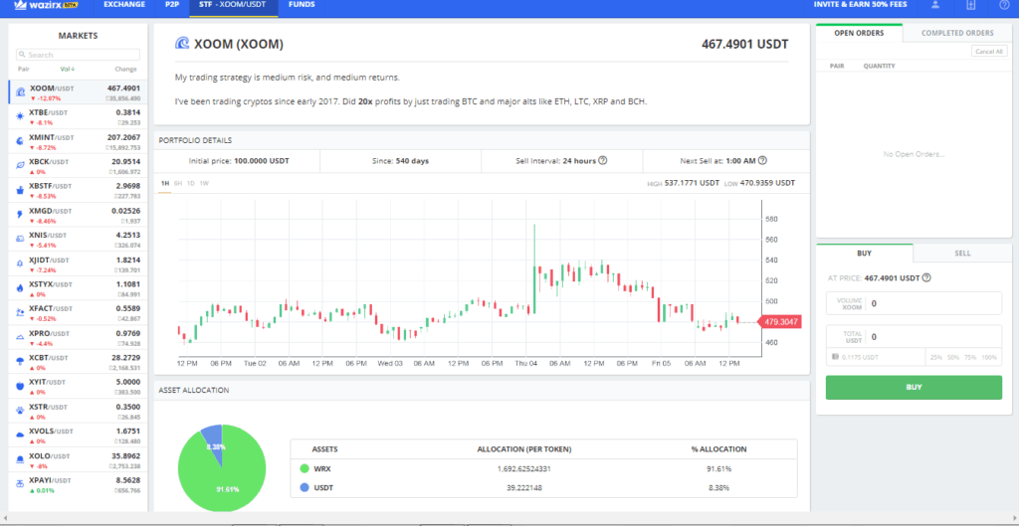Click the bottom horizontal scrollbar
This screenshot has width=1019, height=526.
coord(509,519)
